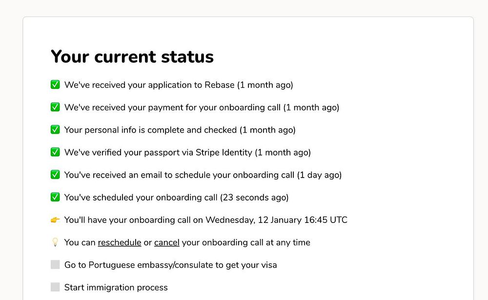Click the light bulb tip icon

click(55, 242)
